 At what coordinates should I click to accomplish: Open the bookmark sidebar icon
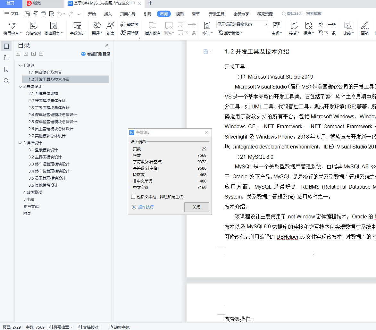6,69
